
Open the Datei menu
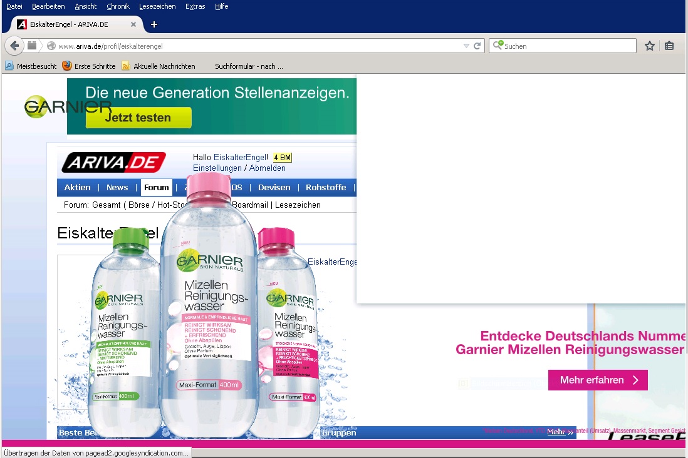14,6
